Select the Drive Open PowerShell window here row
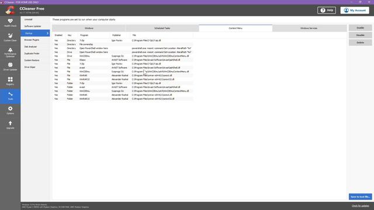Image resolution: width=374 pixels, height=210 pixels. pos(123,52)
